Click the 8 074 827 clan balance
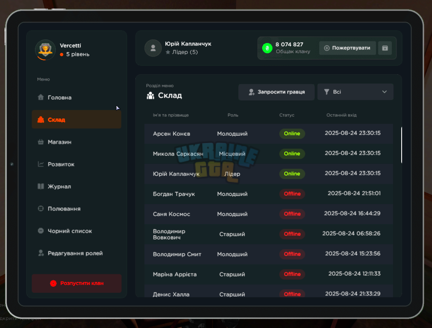The image size is (432, 328). tap(289, 44)
